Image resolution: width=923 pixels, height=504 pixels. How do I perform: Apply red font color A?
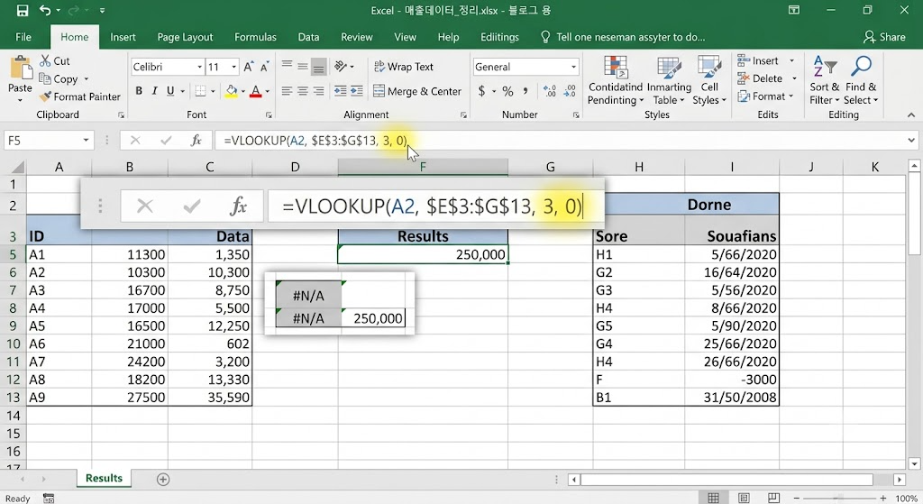click(255, 91)
